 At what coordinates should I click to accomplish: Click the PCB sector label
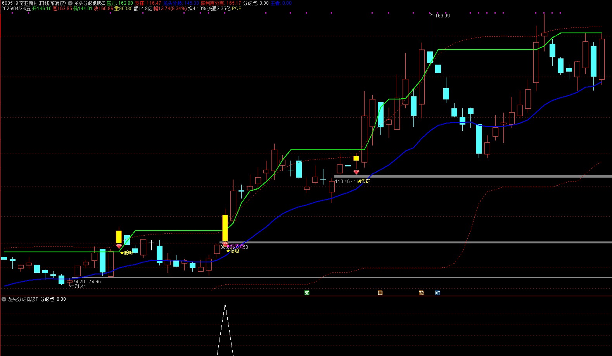pyautogui.click(x=237, y=9)
